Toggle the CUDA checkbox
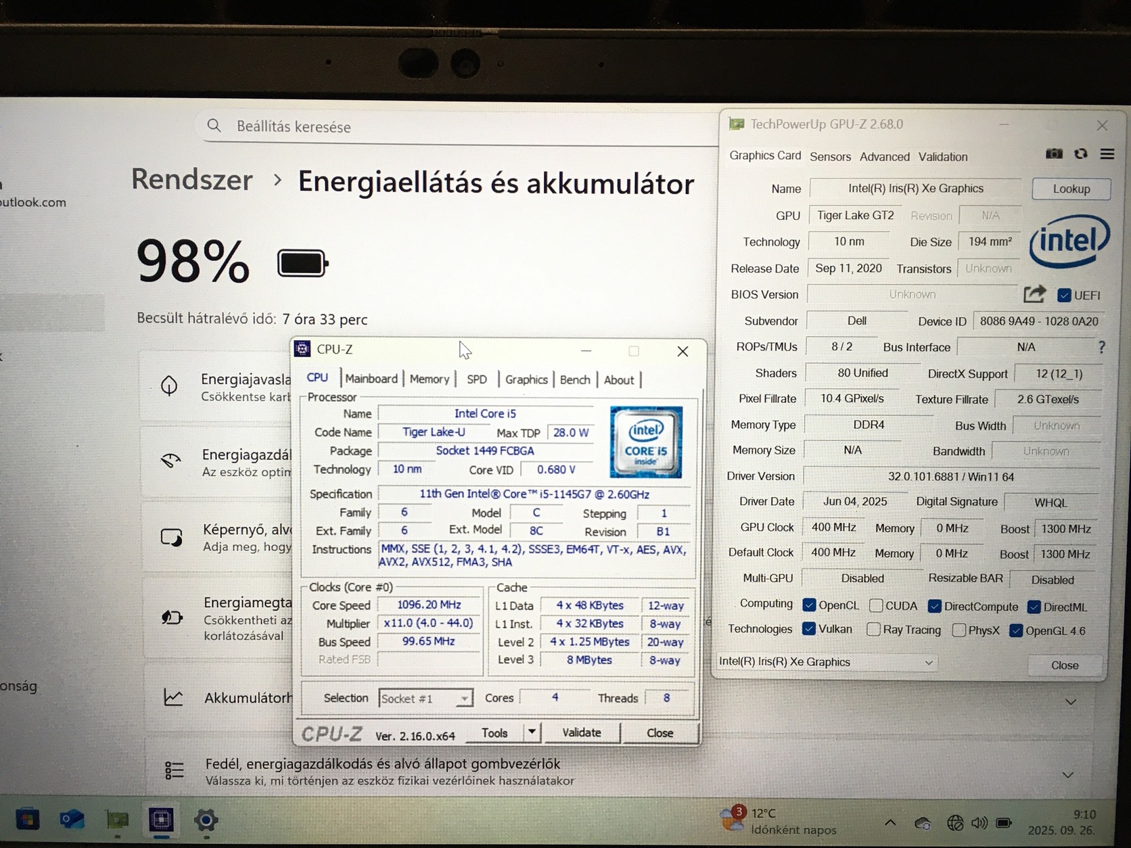 pos(876,605)
